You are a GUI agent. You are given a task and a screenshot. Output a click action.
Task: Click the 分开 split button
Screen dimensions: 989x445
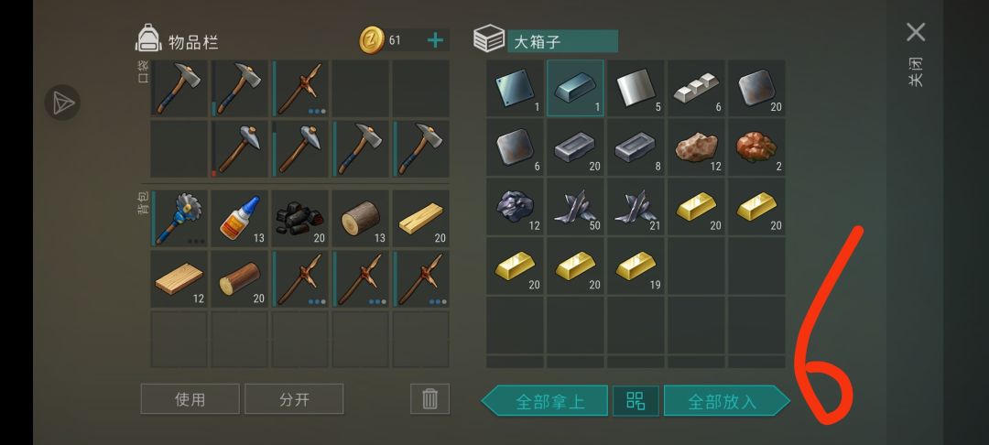tap(294, 399)
